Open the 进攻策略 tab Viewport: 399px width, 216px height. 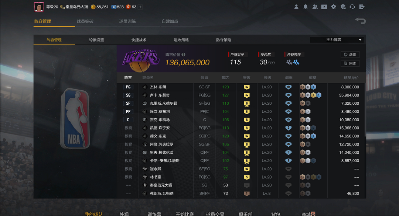181,40
